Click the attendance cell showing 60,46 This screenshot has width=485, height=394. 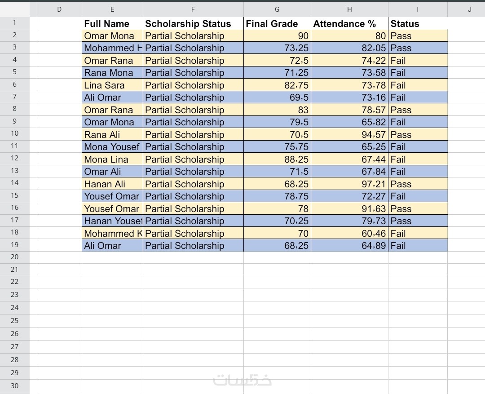pos(349,234)
